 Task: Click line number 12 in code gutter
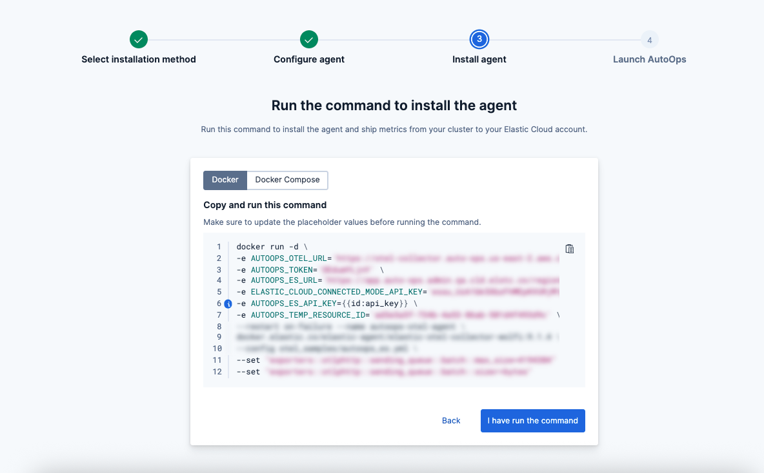point(217,372)
